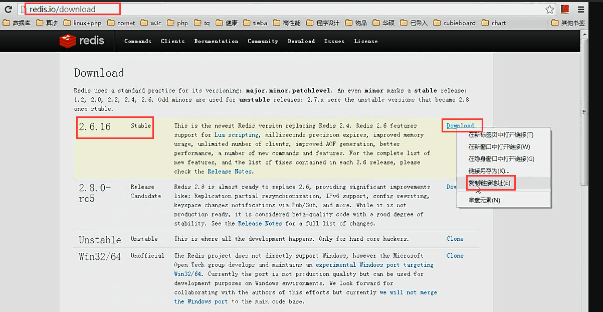Open the tieba bookmark folder

(x=255, y=23)
